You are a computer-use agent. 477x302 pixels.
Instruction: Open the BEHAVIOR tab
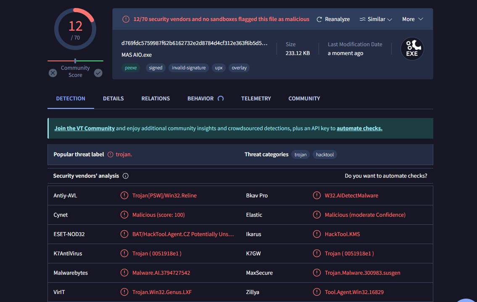coord(200,99)
